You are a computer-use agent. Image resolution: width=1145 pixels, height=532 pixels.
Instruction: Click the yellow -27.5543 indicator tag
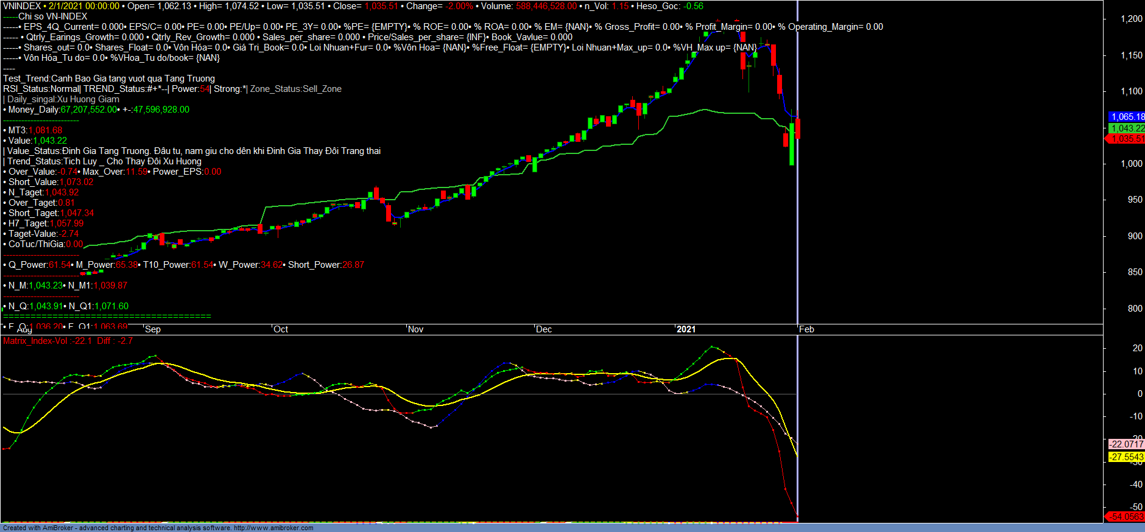(1126, 457)
